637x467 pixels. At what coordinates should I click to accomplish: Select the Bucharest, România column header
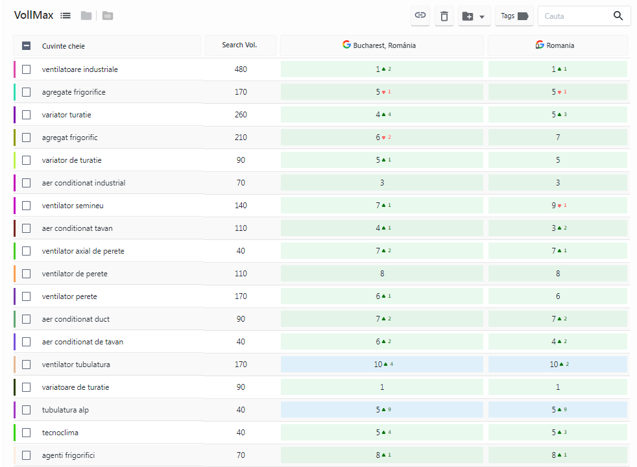pos(381,45)
